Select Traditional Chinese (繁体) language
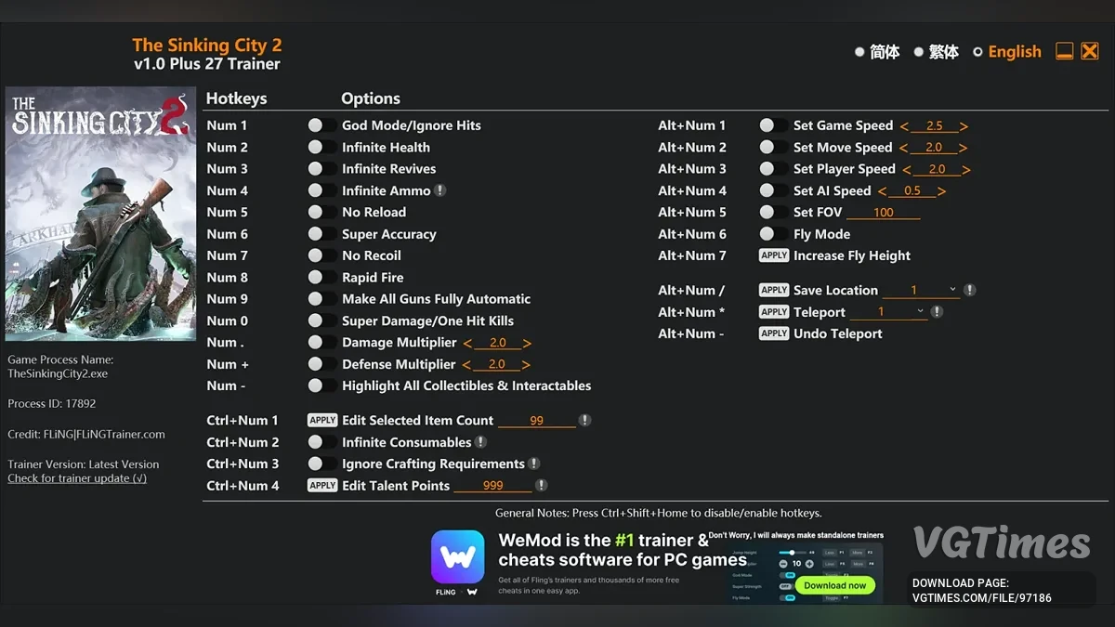The width and height of the screenshot is (1115, 627). coord(936,52)
